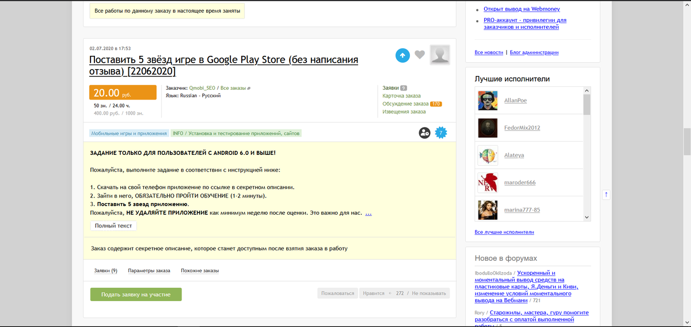The height and width of the screenshot is (327, 691).
Task: Open the forum thread 'Старожилы, мастера, гуру помогите'
Action: click(531, 320)
